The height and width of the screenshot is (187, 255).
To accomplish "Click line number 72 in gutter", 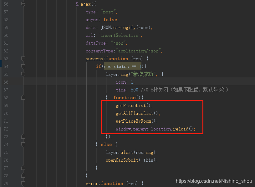I will [6, 129].
